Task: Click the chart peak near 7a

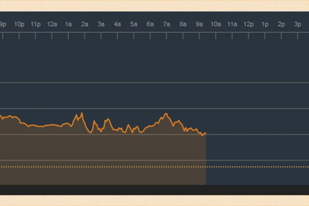Action: (166, 113)
